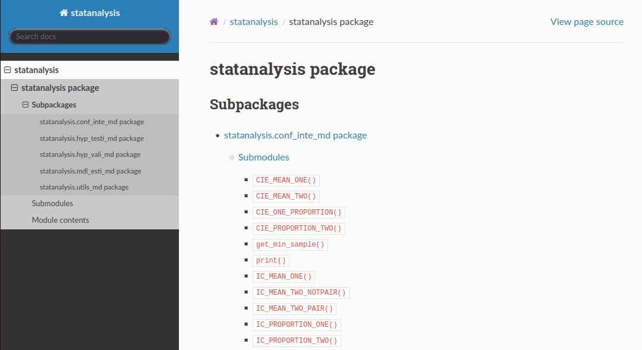
Task: Open the Submodules entry in the sidebar
Action: click(52, 203)
